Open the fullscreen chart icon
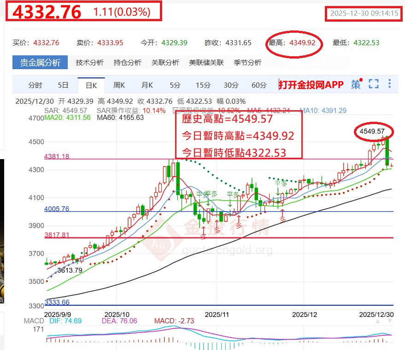This screenshot has width=405, height=350. (x=374, y=84)
